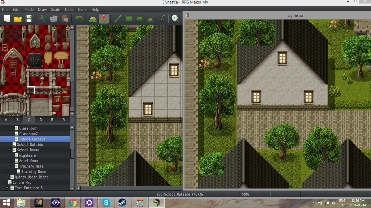Collapse the Centre Map tree node
This screenshot has height=208, width=371.
pos(5,182)
